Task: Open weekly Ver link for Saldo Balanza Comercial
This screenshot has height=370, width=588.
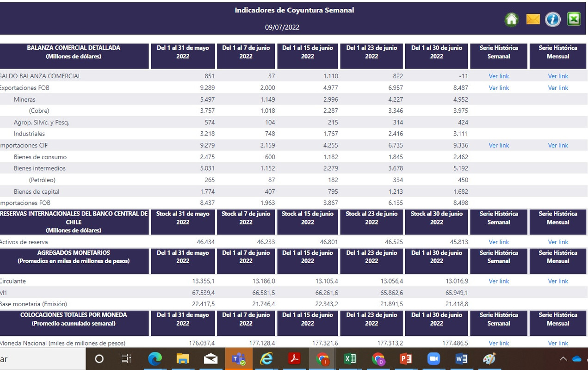Action: tap(499, 76)
